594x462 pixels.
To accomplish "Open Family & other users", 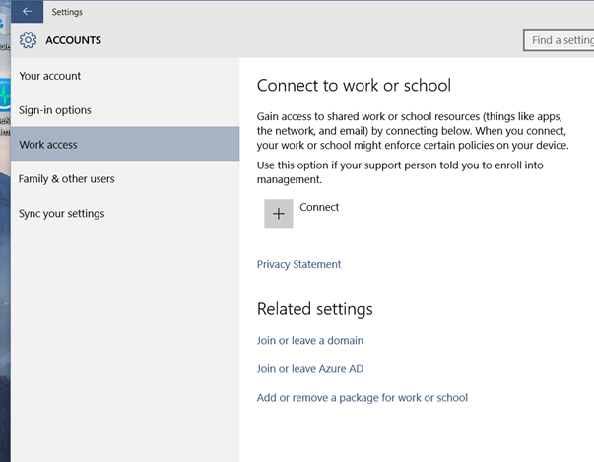I will [67, 179].
